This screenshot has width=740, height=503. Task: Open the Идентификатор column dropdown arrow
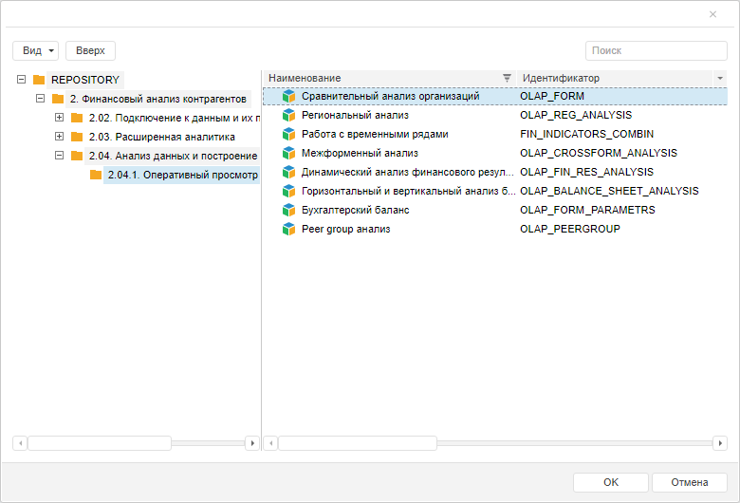click(720, 78)
